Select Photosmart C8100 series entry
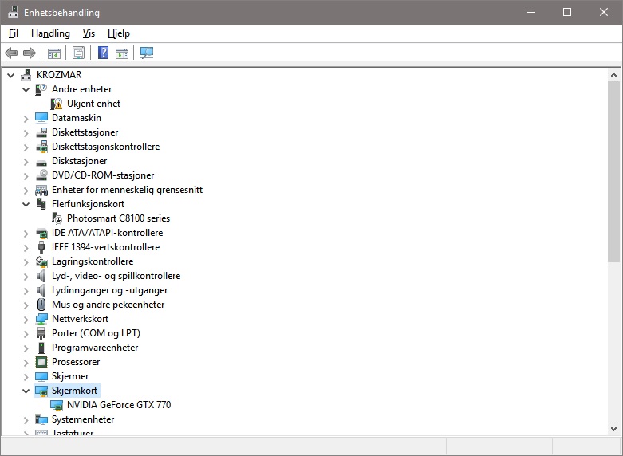 (x=118, y=218)
